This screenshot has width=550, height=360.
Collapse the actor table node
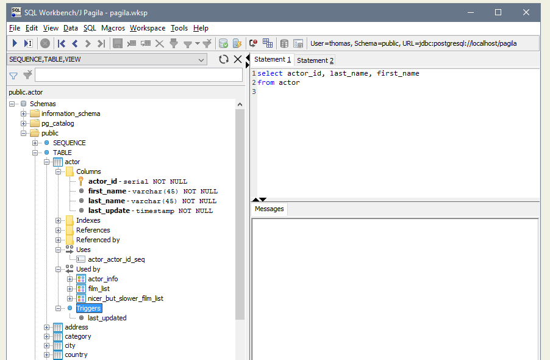pos(47,162)
